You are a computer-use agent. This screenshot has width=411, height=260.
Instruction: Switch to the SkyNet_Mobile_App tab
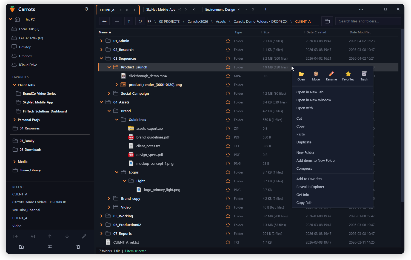(161, 10)
